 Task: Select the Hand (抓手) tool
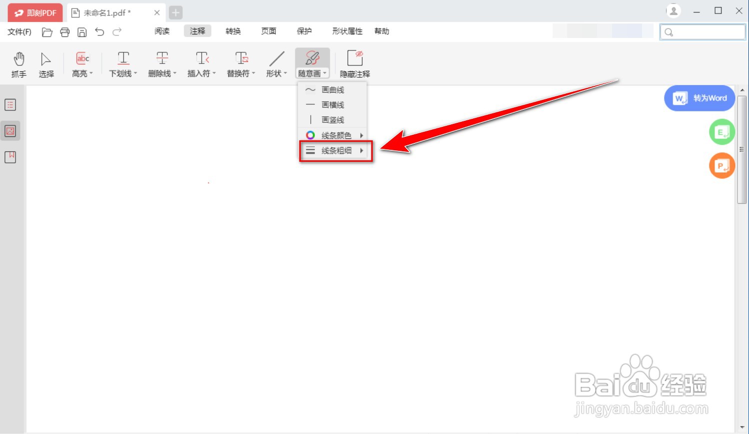coord(19,64)
